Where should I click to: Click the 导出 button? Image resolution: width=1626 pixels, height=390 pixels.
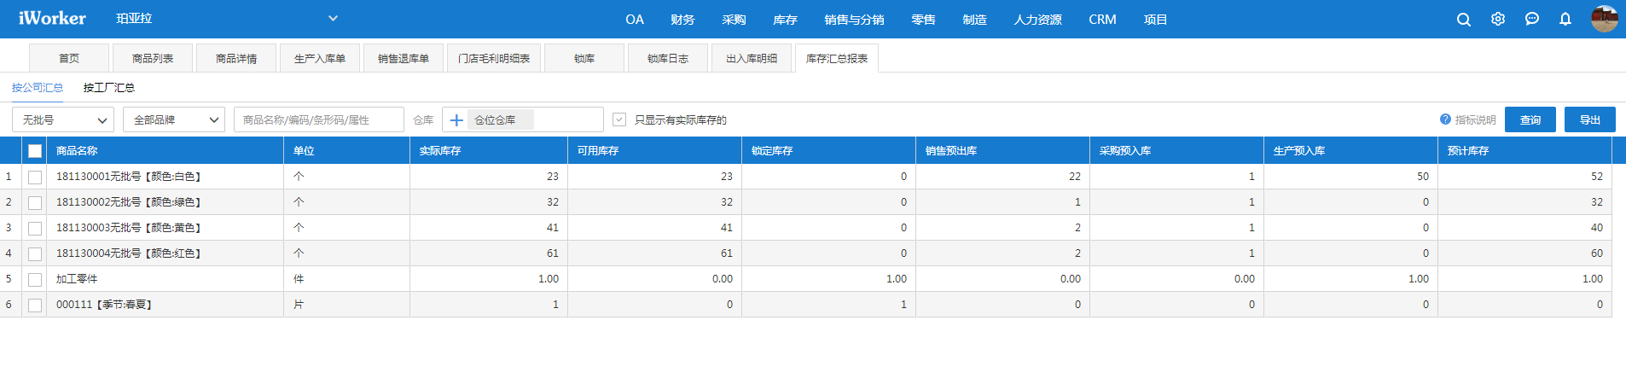[x=1590, y=119]
